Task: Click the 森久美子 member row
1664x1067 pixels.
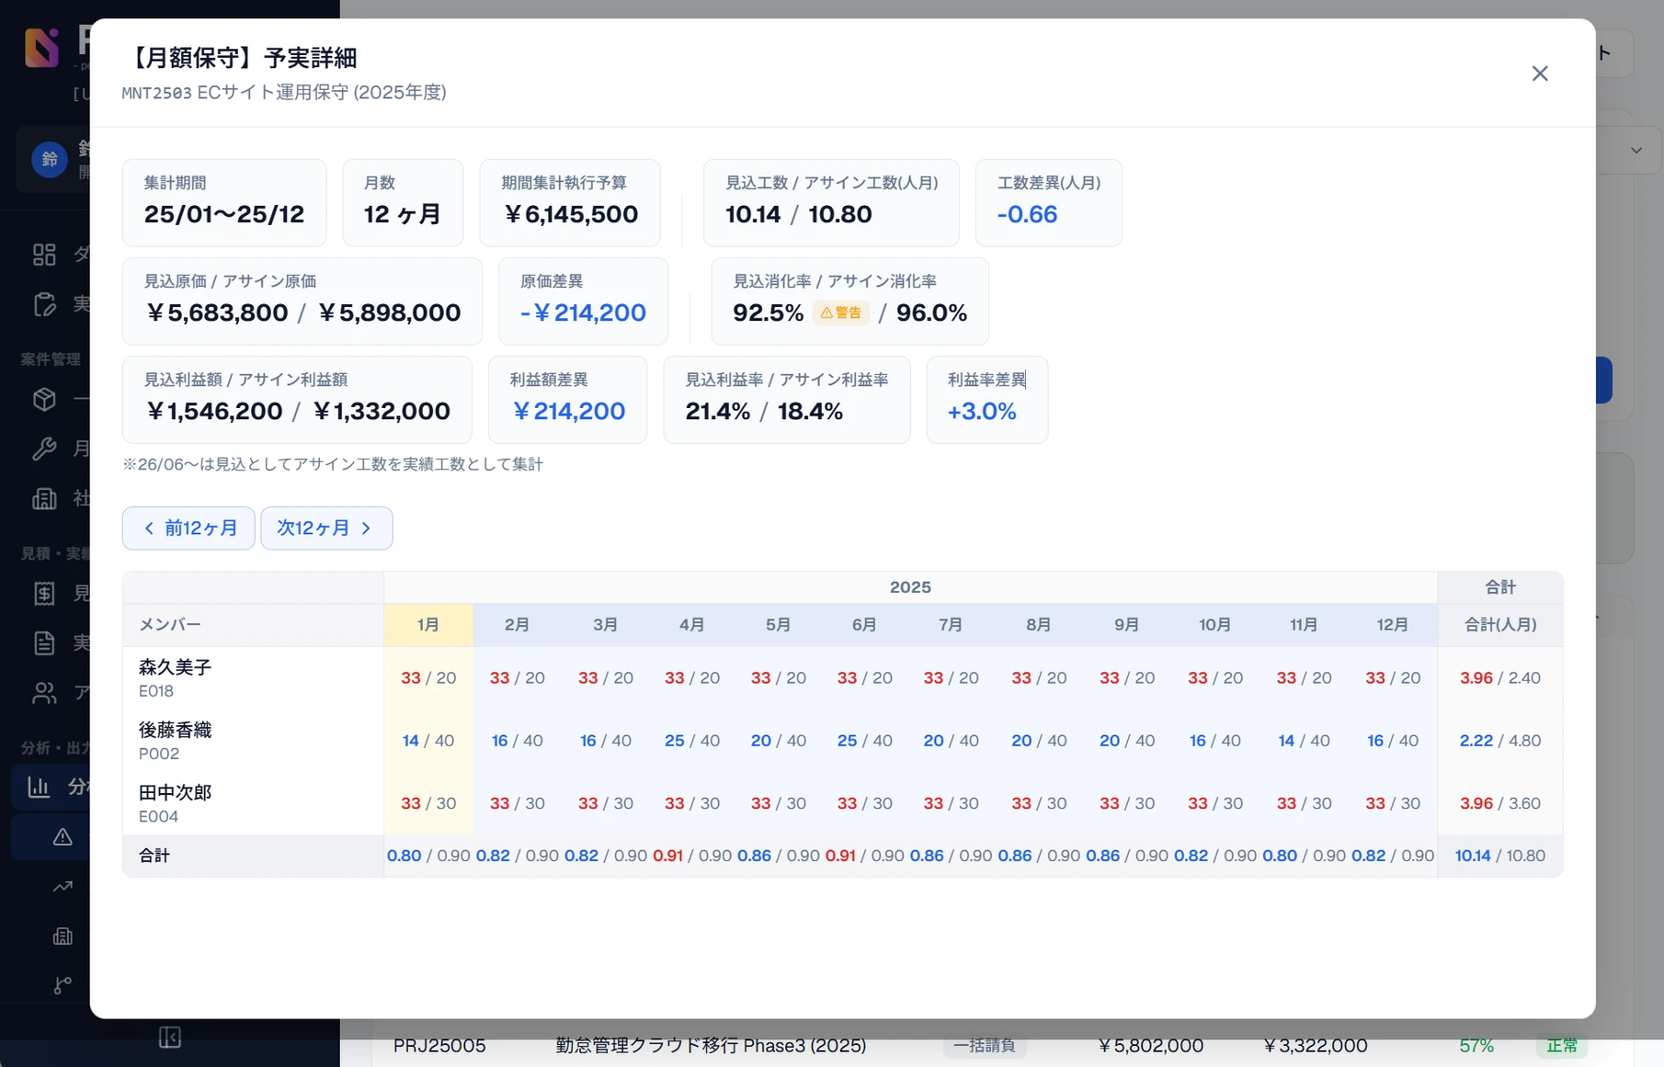Action: (x=842, y=677)
